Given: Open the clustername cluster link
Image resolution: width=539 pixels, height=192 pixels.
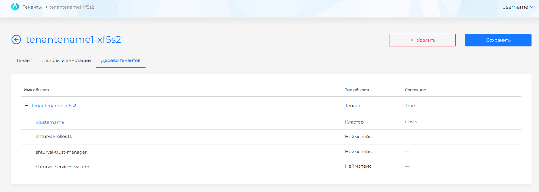Looking at the screenshot, I should click(x=50, y=122).
